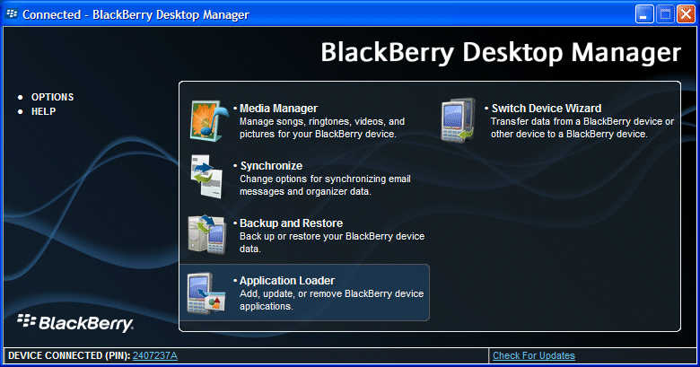Click the Check For Updates link
This screenshot has height=367, width=700.
533,356
